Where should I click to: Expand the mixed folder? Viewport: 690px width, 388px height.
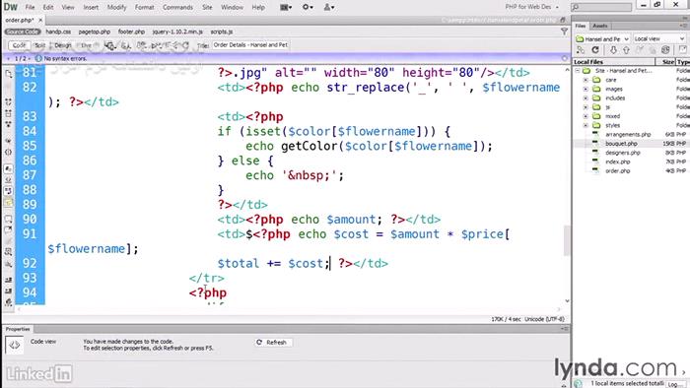586,116
